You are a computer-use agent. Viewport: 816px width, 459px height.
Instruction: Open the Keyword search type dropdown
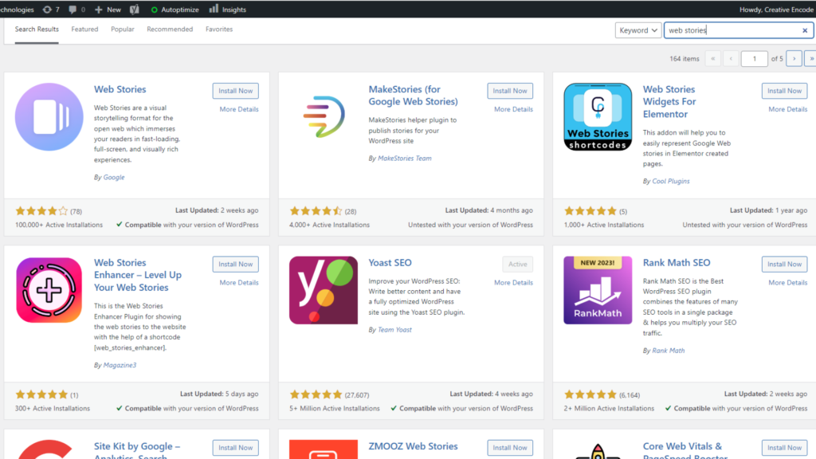point(638,30)
